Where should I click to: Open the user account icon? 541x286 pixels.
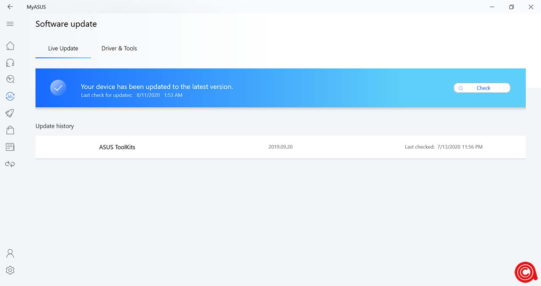pyautogui.click(x=10, y=253)
